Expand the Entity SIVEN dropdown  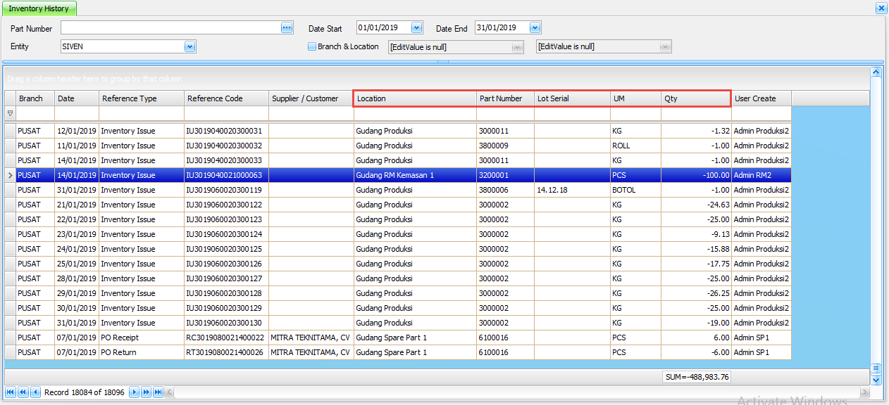[x=189, y=46]
